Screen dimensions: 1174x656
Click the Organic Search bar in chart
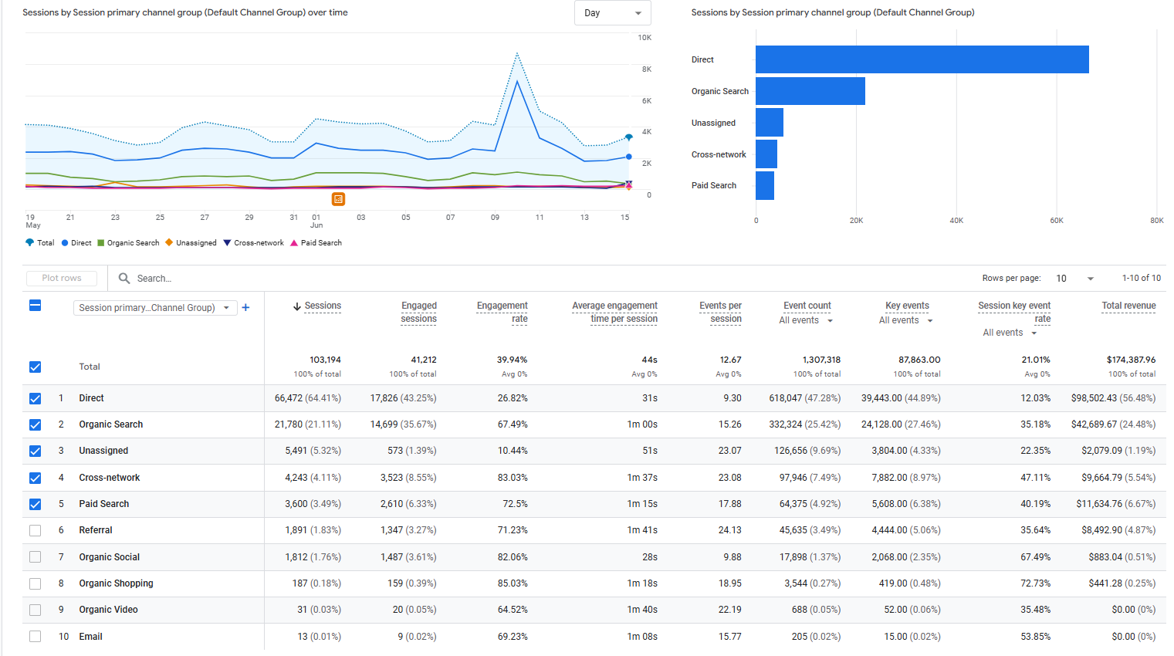point(810,91)
